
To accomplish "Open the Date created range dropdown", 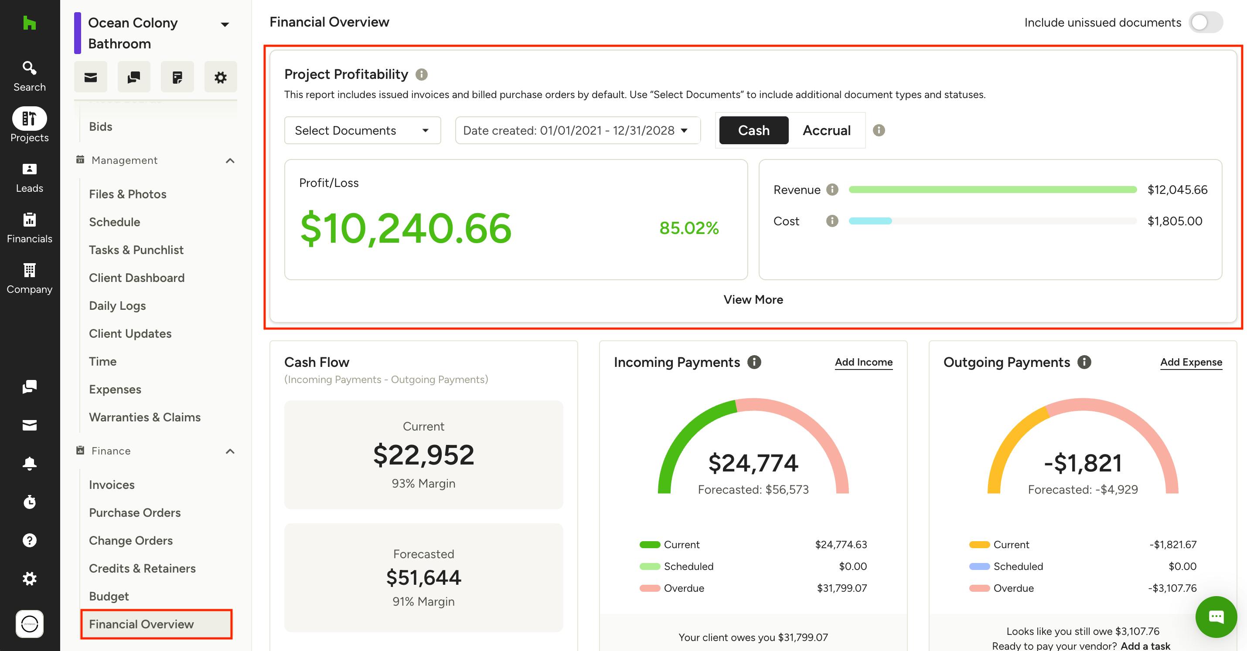I will 578,130.
